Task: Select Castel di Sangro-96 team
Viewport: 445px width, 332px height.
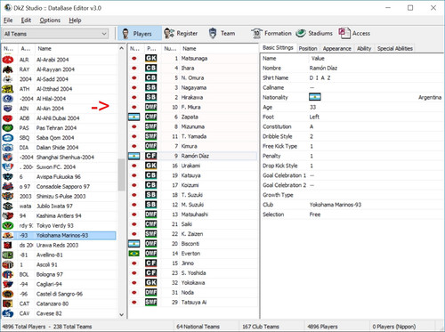Action: point(59,294)
